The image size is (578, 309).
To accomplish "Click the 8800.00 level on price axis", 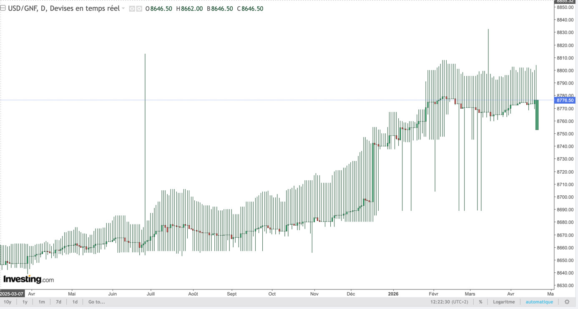I will click(x=565, y=71).
